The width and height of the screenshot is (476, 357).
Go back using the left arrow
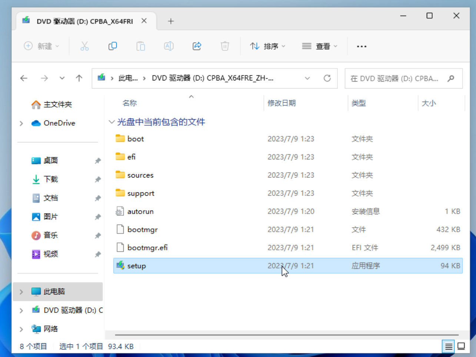point(24,78)
